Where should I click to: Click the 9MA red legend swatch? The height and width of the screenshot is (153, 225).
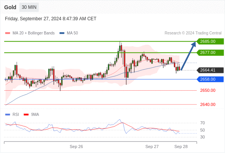26,115
